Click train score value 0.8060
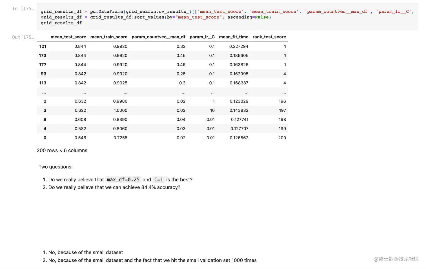This screenshot has width=426, height=269. (120, 129)
